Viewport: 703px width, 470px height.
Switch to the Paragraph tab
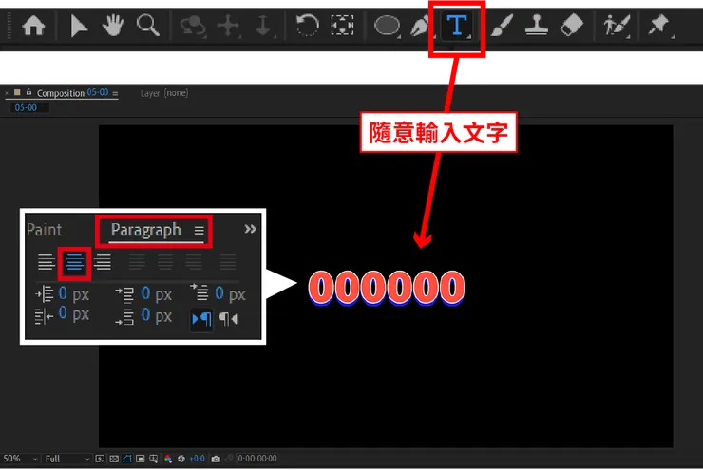pyautogui.click(x=146, y=231)
